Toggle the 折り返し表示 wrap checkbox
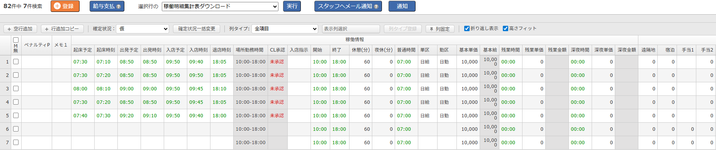The height and width of the screenshot is (150, 716). coord(467,28)
